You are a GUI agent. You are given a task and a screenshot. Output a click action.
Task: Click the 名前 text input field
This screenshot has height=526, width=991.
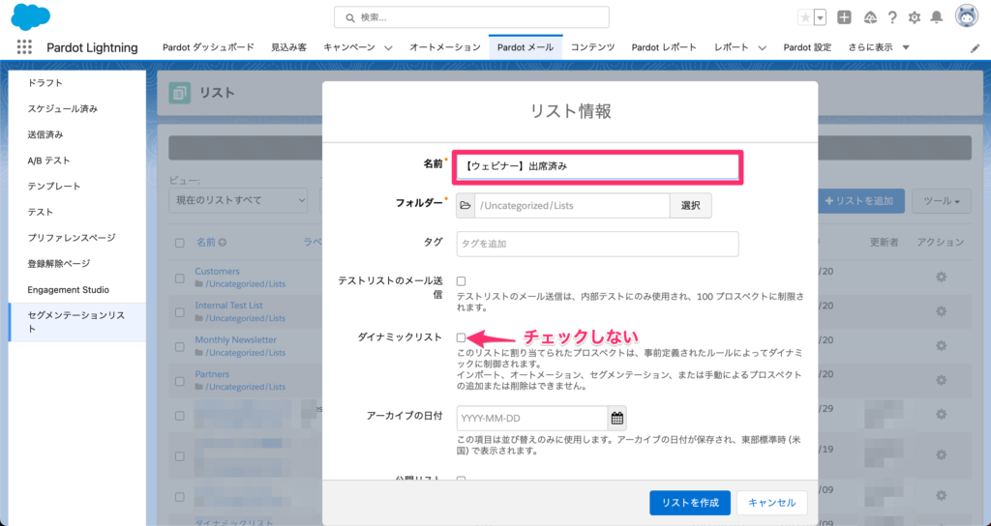(597, 166)
